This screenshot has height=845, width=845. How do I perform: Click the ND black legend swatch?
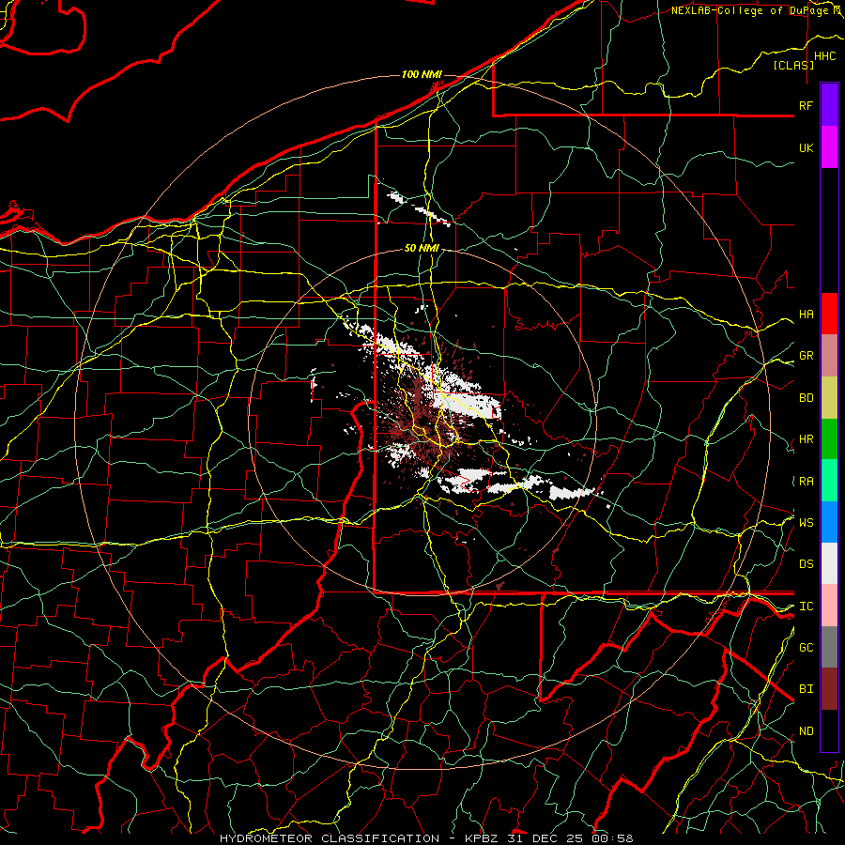click(829, 730)
